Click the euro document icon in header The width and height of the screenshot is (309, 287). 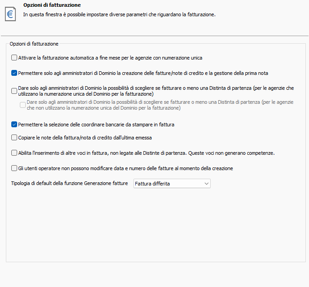(10, 14)
